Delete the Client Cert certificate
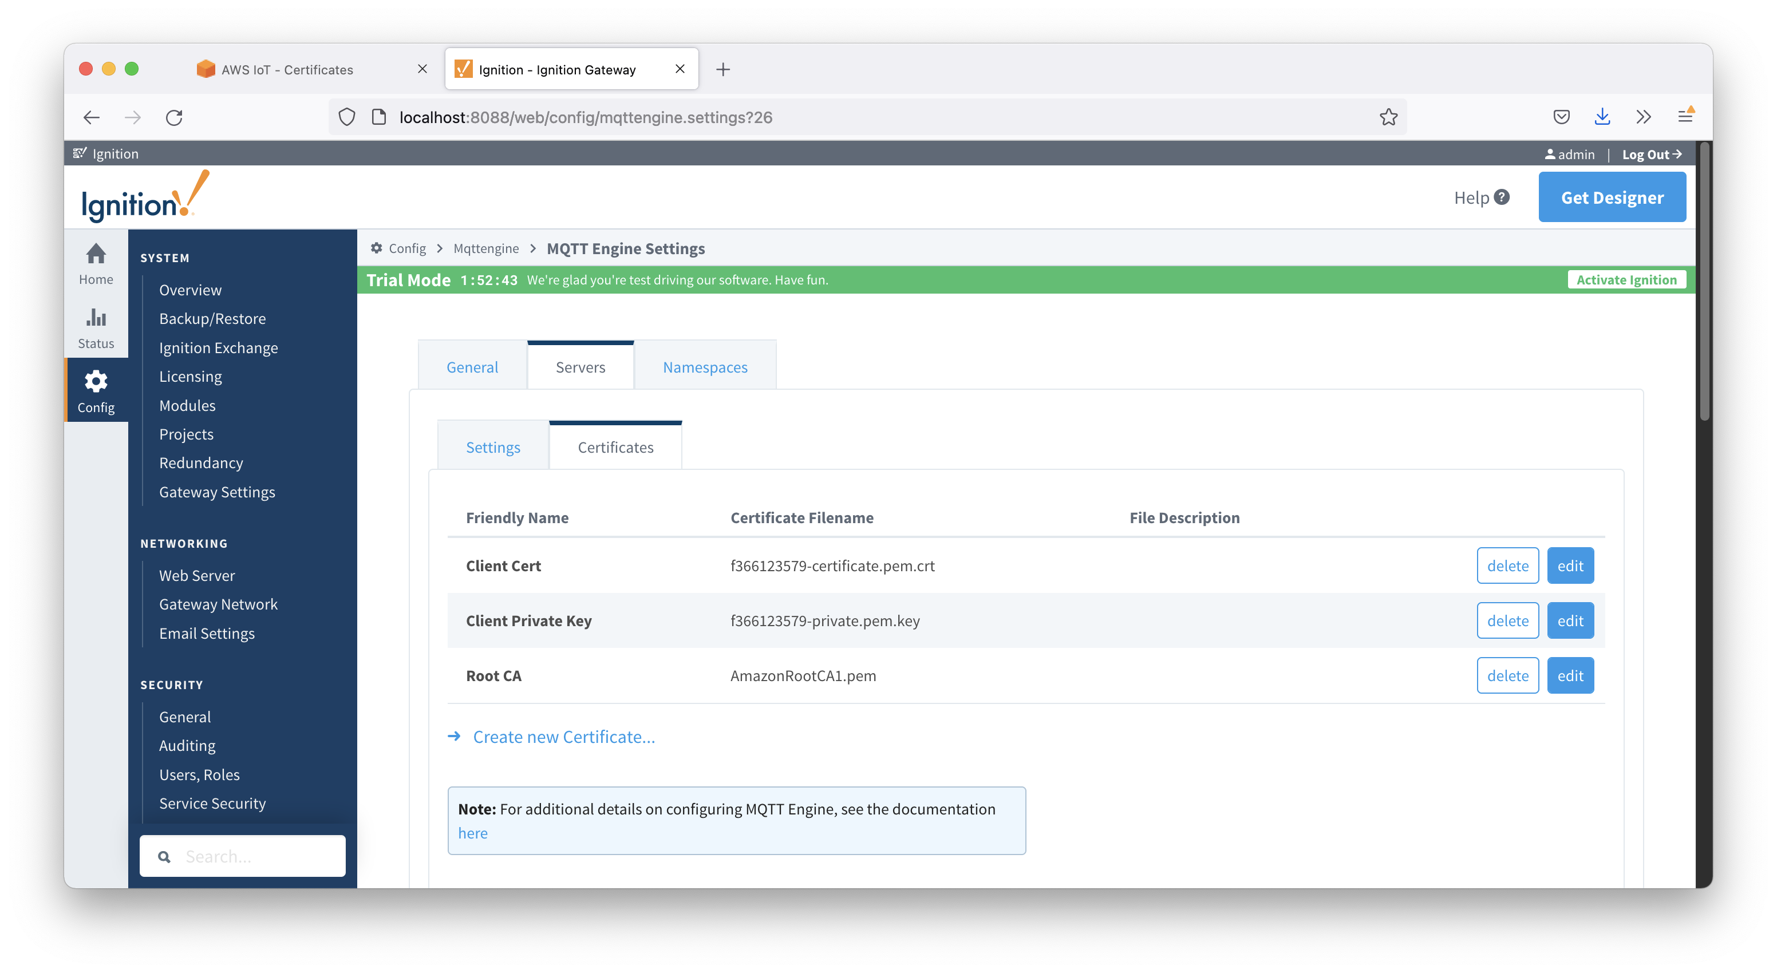This screenshot has width=1777, height=973. click(x=1507, y=565)
